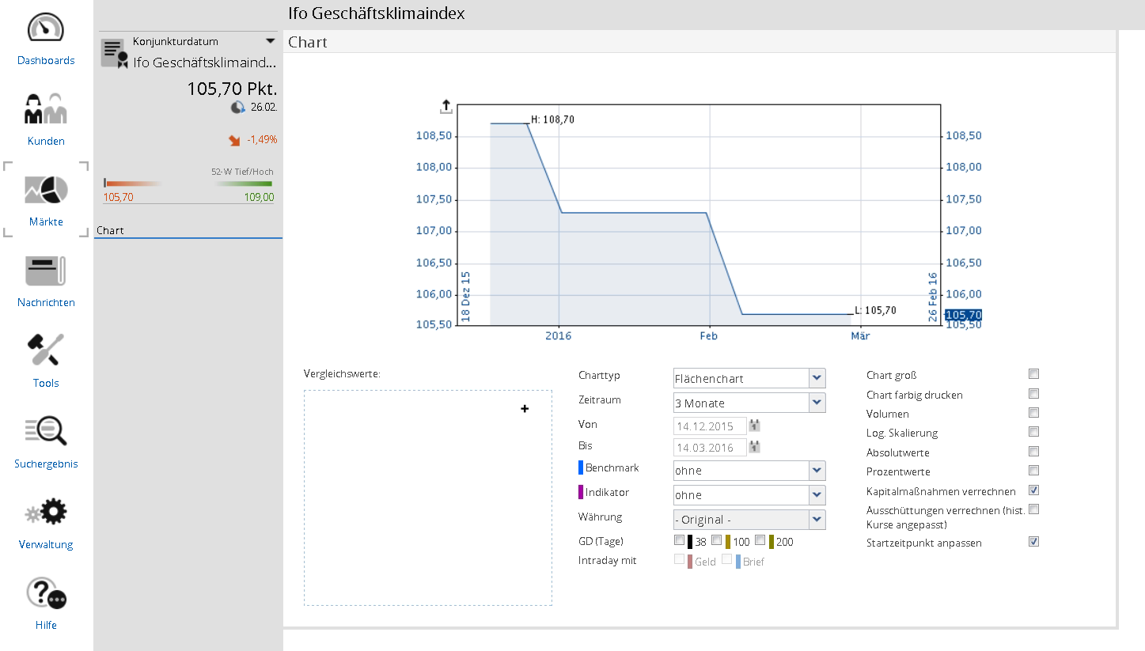Expand the Konjunkturdatum header arrow
Screen dimensions: 1145x651
[271, 40]
